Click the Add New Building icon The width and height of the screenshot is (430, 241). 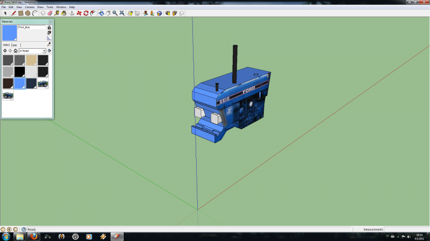click(146, 13)
